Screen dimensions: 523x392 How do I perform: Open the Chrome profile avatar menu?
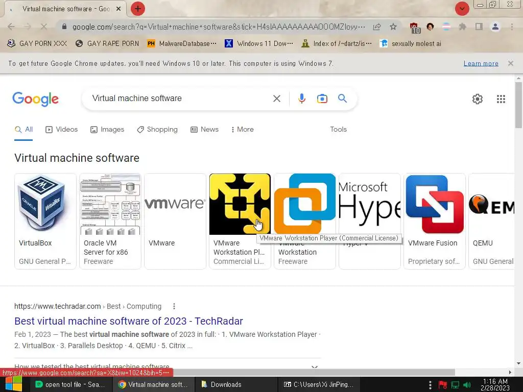click(x=495, y=27)
